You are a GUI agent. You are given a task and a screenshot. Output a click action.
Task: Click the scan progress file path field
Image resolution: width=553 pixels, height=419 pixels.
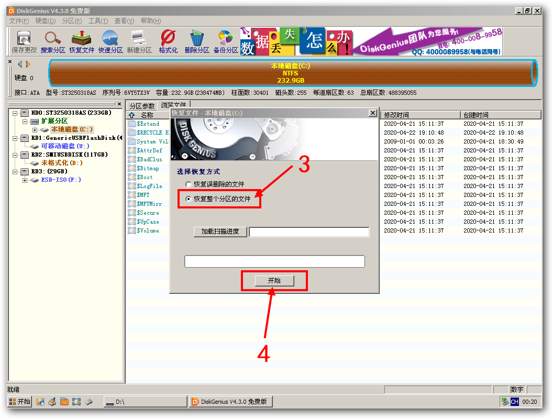click(309, 231)
